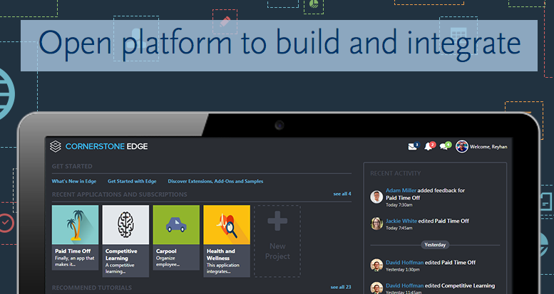554x294 pixels.
Task: Click the Cornerstone Edge stacked layers logo
Action: 56,146
